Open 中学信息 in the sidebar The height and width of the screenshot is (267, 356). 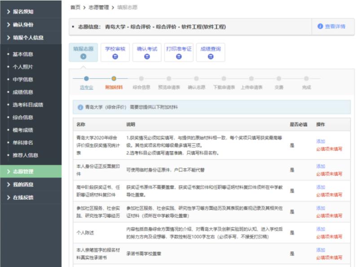(23, 80)
